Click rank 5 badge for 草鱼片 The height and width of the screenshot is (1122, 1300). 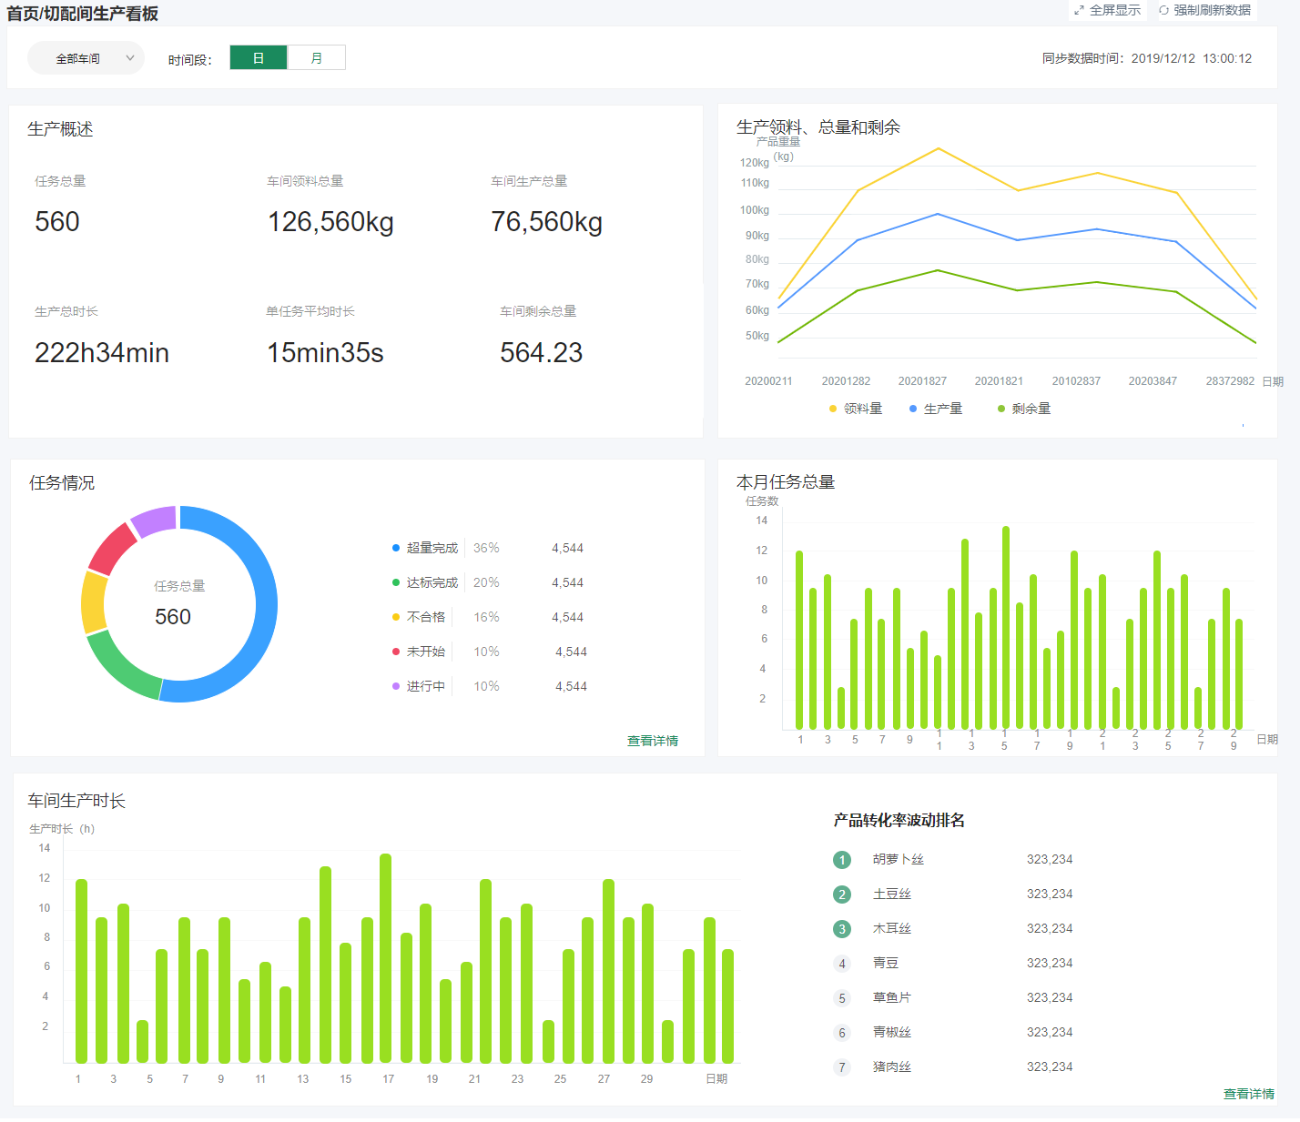click(x=842, y=998)
